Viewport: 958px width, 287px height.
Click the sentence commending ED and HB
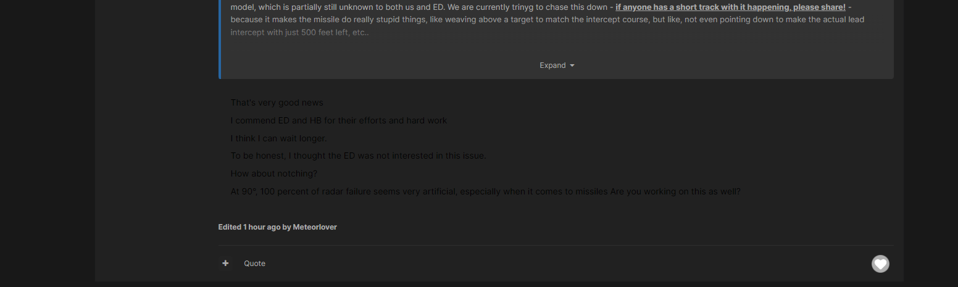pos(339,120)
